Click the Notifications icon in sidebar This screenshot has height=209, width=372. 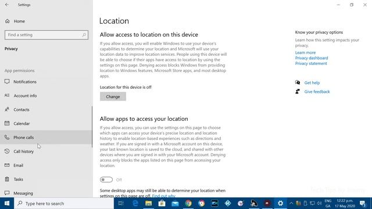7,81
